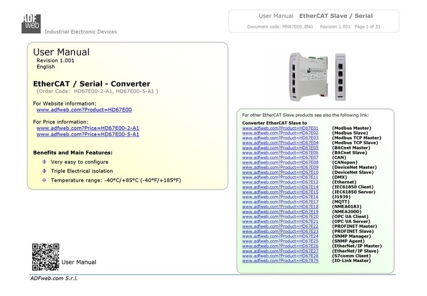This screenshot has width=427, height=296.
Task: Open the HD67879 IO-Link Master link
Action: [280, 261]
